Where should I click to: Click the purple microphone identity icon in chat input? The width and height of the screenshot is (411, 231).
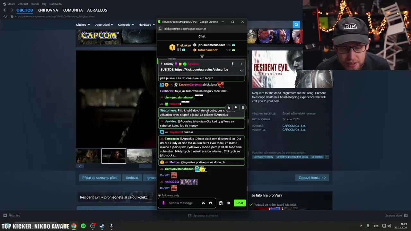coord(163,203)
